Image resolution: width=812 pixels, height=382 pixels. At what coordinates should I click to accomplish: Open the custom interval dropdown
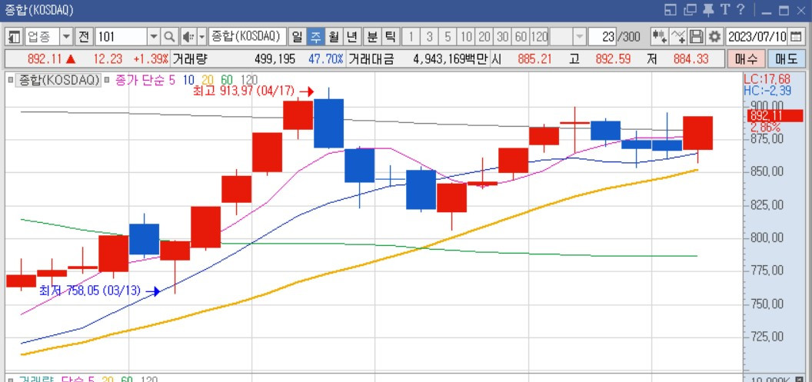(580, 37)
